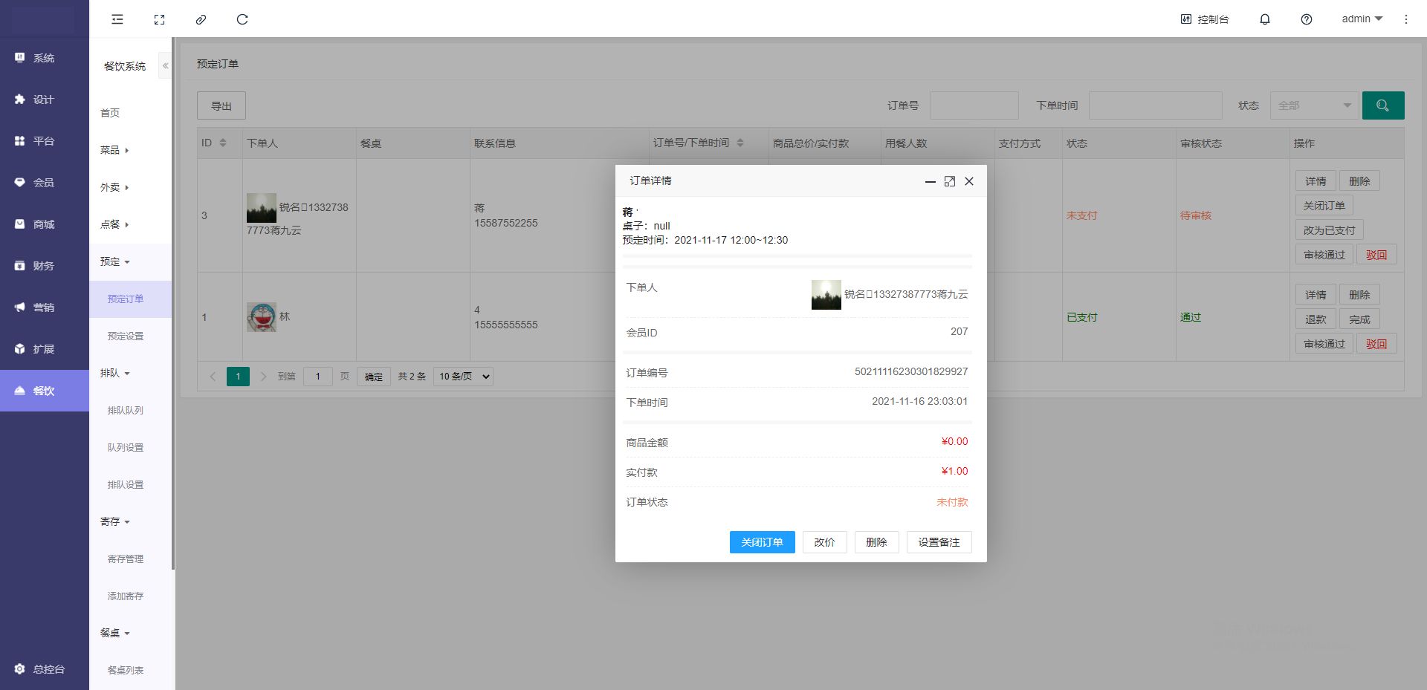Click the blue 关闭订单 button
The width and height of the screenshot is (1427, 690).
(762, 542)
